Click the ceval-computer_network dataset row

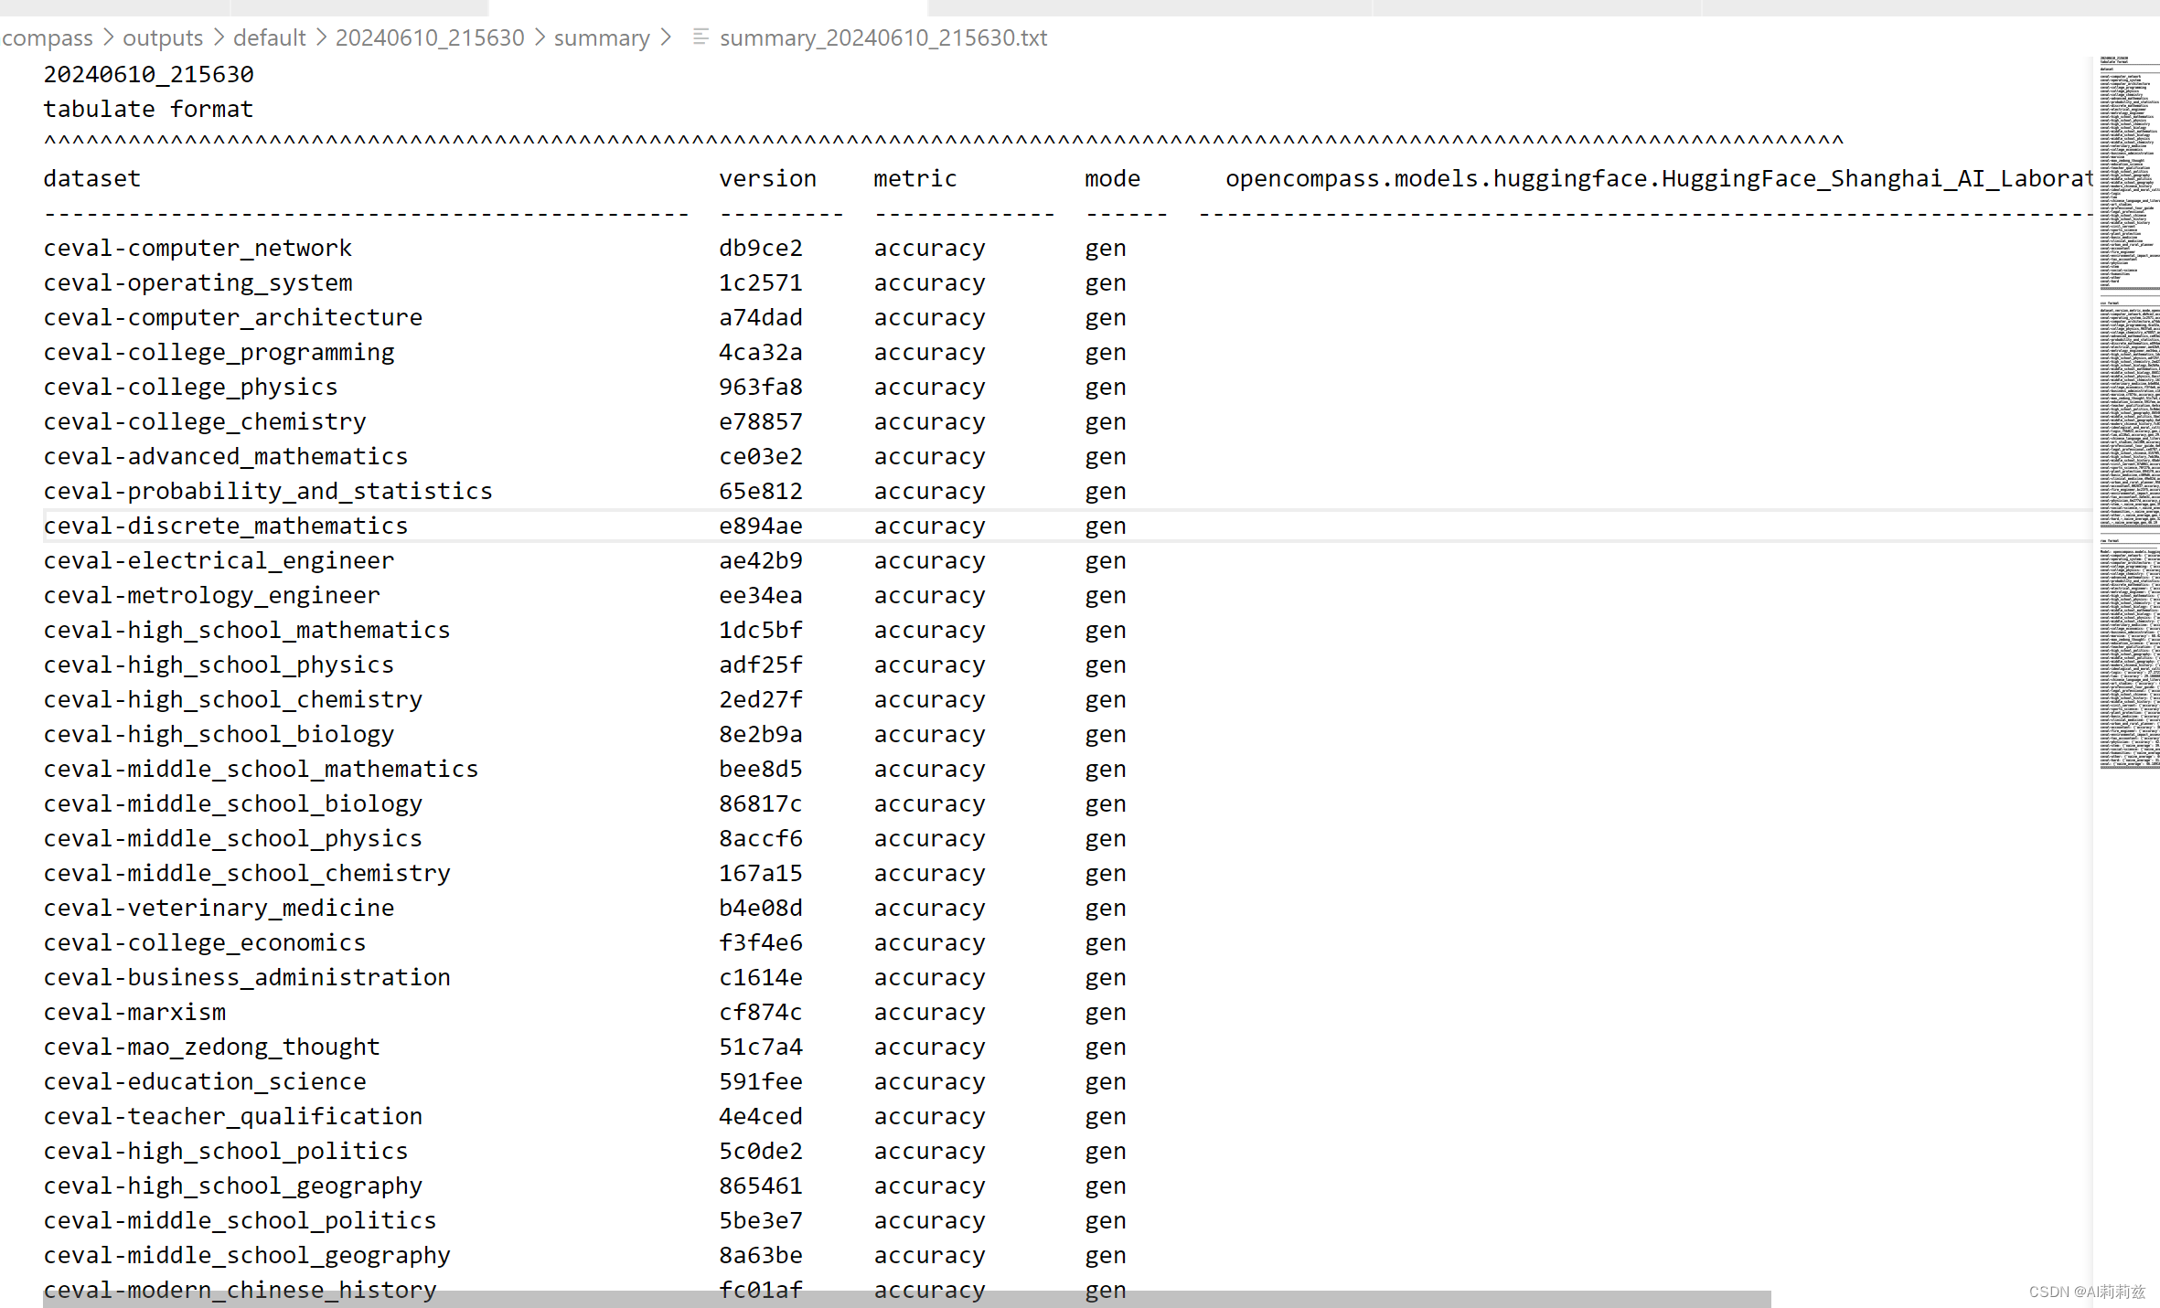pyautogui.click(x=198, y=248)
